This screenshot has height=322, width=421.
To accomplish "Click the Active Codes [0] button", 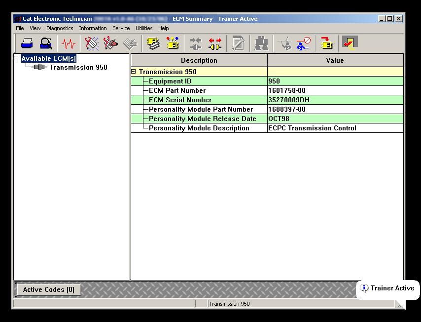I will (x=49, y=290).
